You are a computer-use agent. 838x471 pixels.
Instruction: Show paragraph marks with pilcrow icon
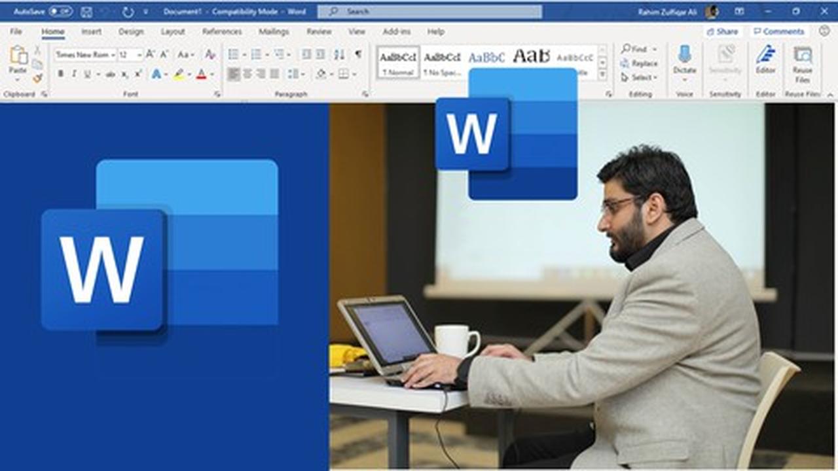(358, 54)
